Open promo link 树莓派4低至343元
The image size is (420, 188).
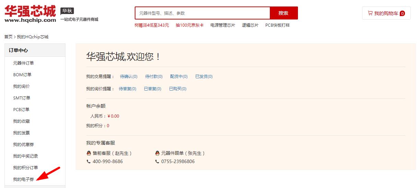point(152,25)
